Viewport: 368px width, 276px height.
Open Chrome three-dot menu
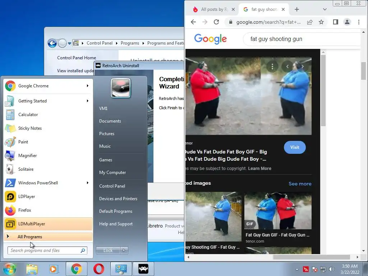click(x=359, y=22)
